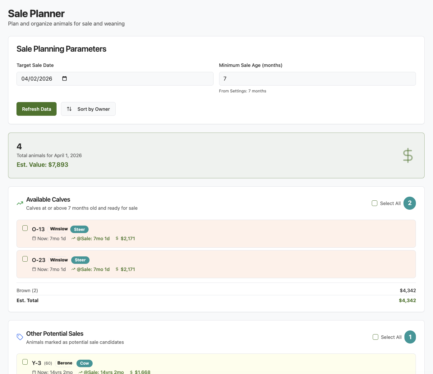Image resolution: width=433 pixels, height=374 pixels.
Task: Click the blue tag icon beside Other Potential Sales
Action: pyautogui.click(x=20, y=337)
